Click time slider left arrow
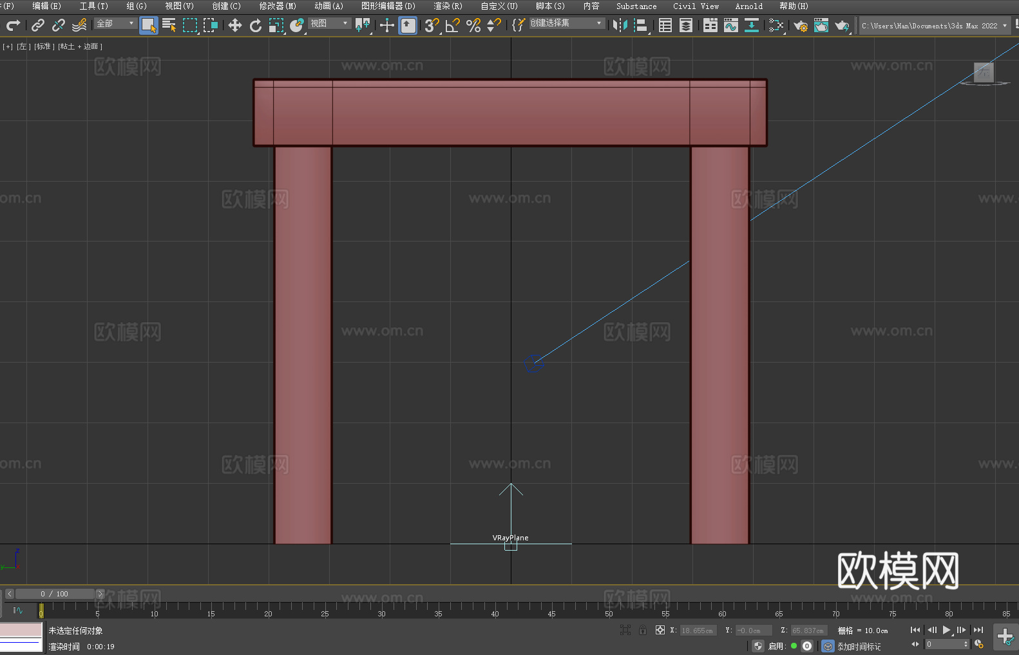1019x655 pixels. (10, 594)
